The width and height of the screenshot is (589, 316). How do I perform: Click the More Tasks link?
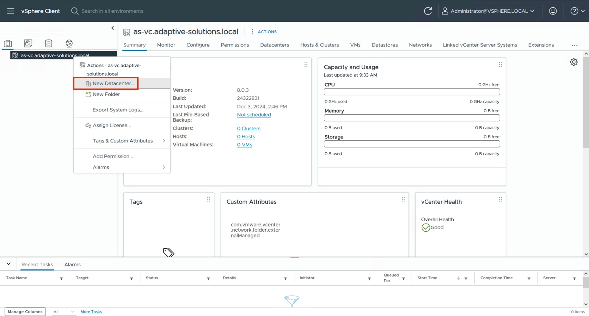tap(91, 312)
